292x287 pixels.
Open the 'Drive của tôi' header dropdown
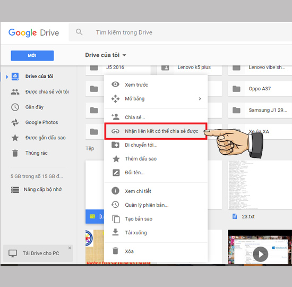[x=106, y=55]
